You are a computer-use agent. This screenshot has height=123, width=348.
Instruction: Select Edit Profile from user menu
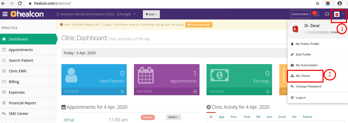pyautogui.click(x=318, y=54)
